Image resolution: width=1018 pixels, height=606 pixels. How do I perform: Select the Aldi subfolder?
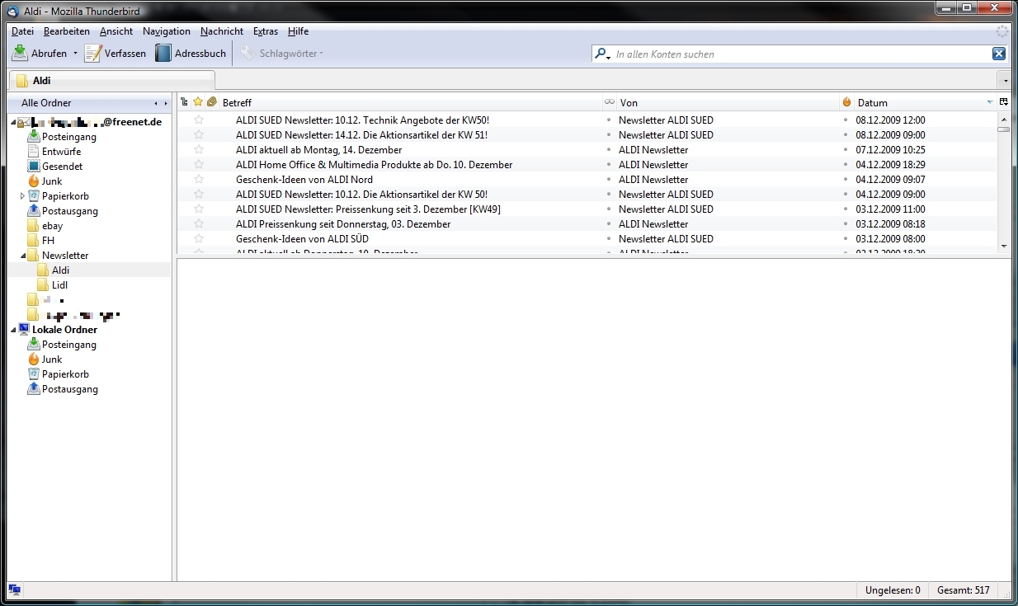[60, 270]
